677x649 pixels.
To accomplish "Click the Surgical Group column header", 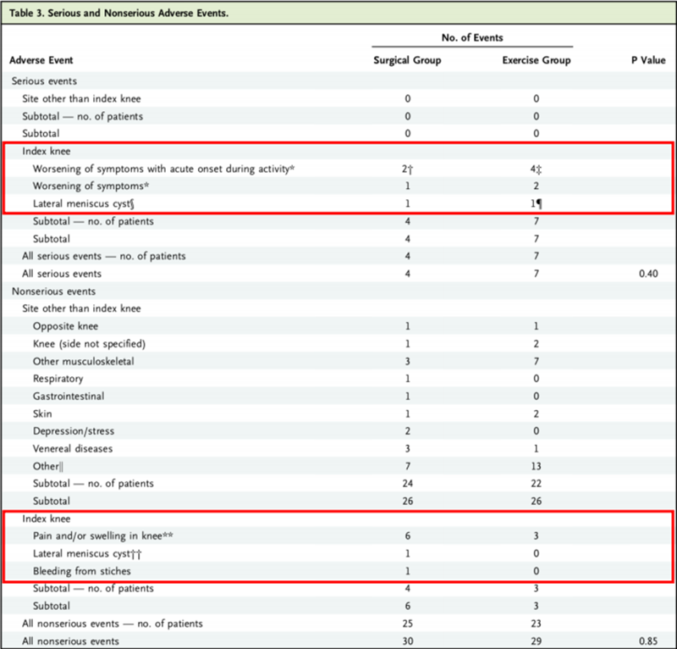I will [x=407, y=60].
